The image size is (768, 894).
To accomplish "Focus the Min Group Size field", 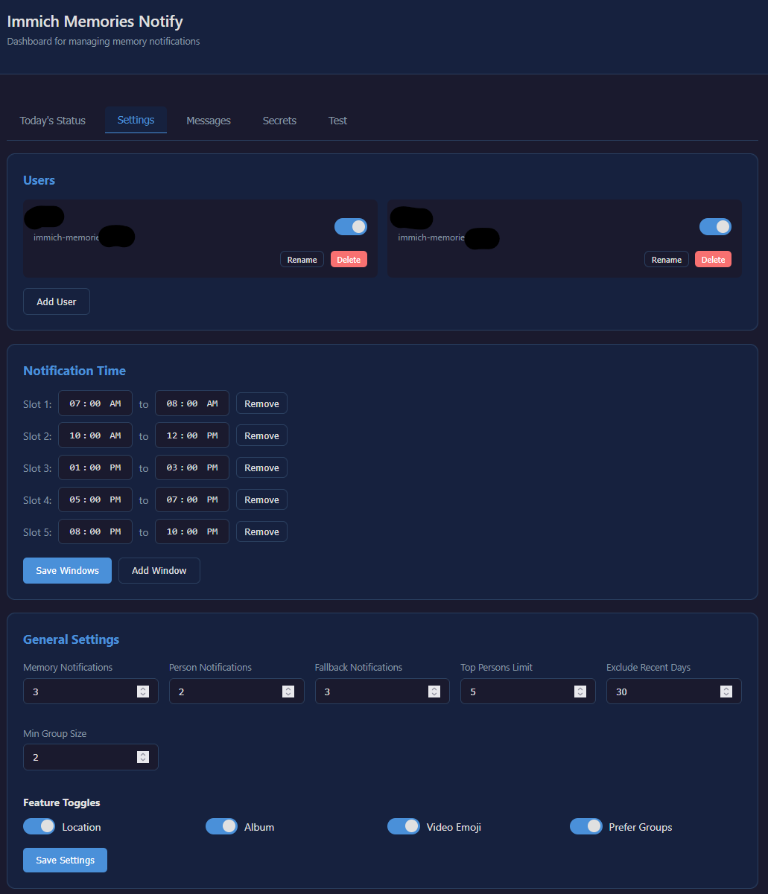I will [x=91, y=757].
